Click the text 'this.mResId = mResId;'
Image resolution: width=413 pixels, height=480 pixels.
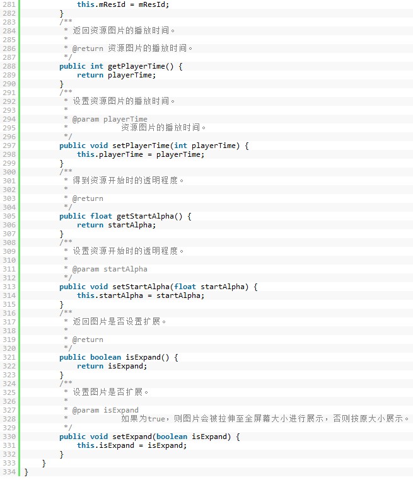(123, 4)
